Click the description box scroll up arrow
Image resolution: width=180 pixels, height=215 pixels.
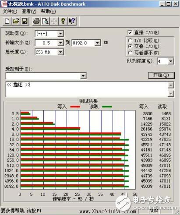[171, 85]
